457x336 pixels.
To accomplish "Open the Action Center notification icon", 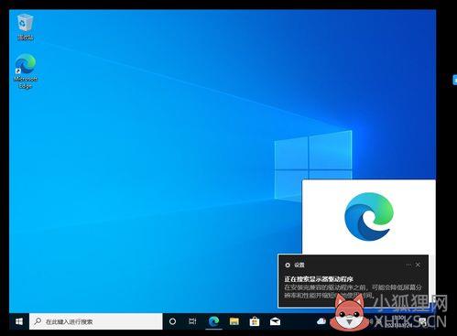I will pos(422,321).
